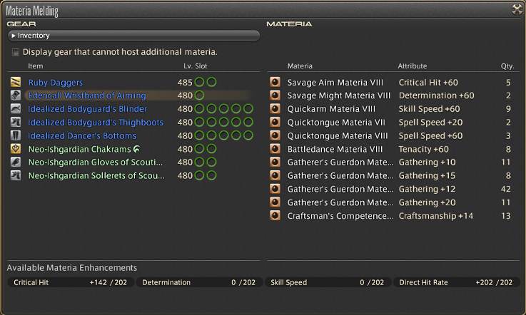Click the Battledance Materia VIII icon

(x=275, y=149)
